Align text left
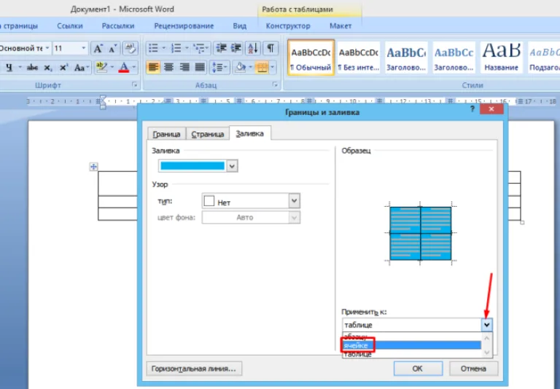The width and height of the screenshot is (560, 389). coord(153,67)
